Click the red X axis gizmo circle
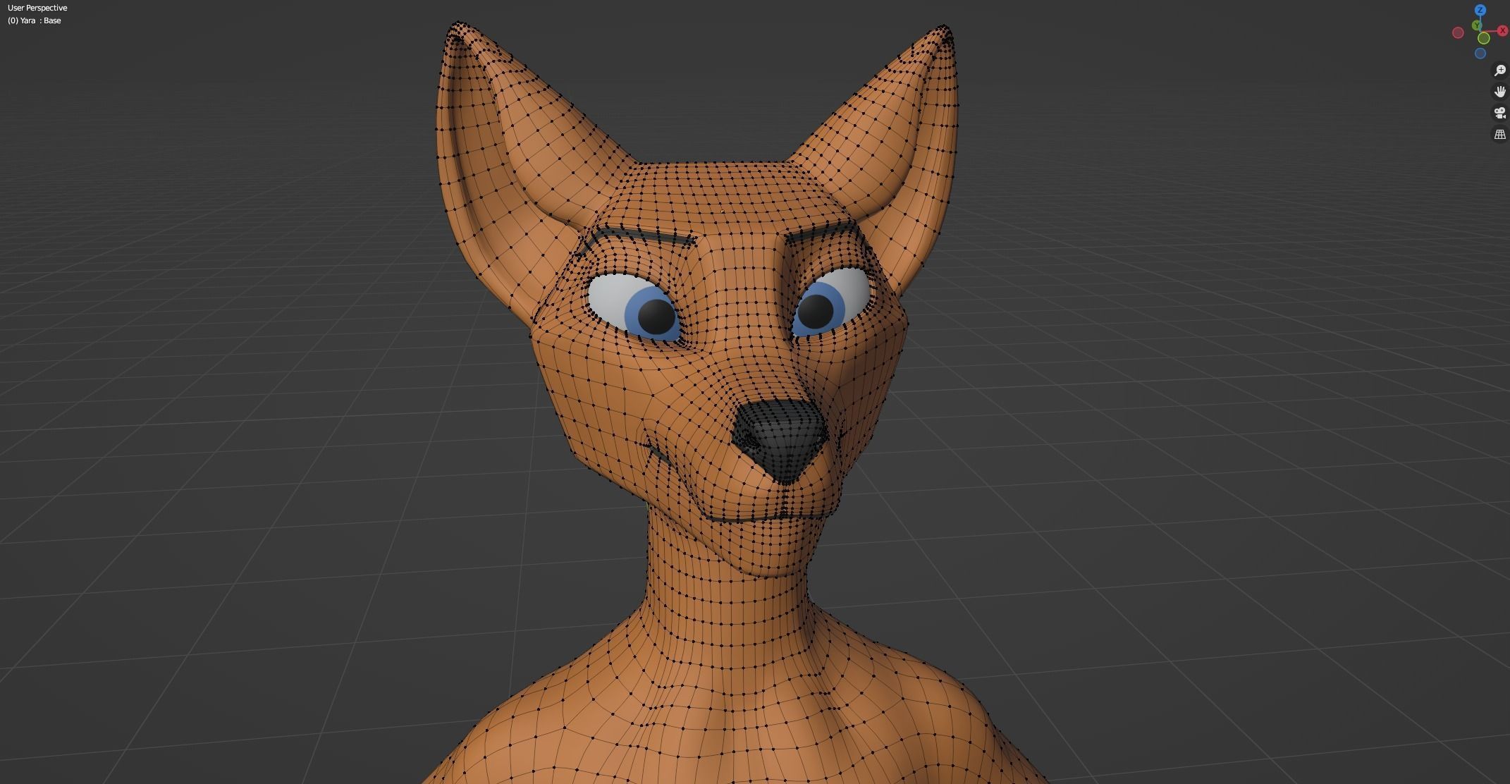The width and height of the screenshot is (1510, 784). [x=1503, y=30]
